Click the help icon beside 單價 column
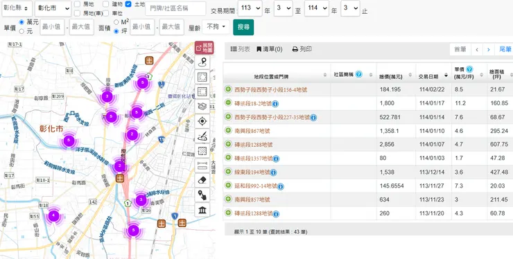 coord(469,69)
